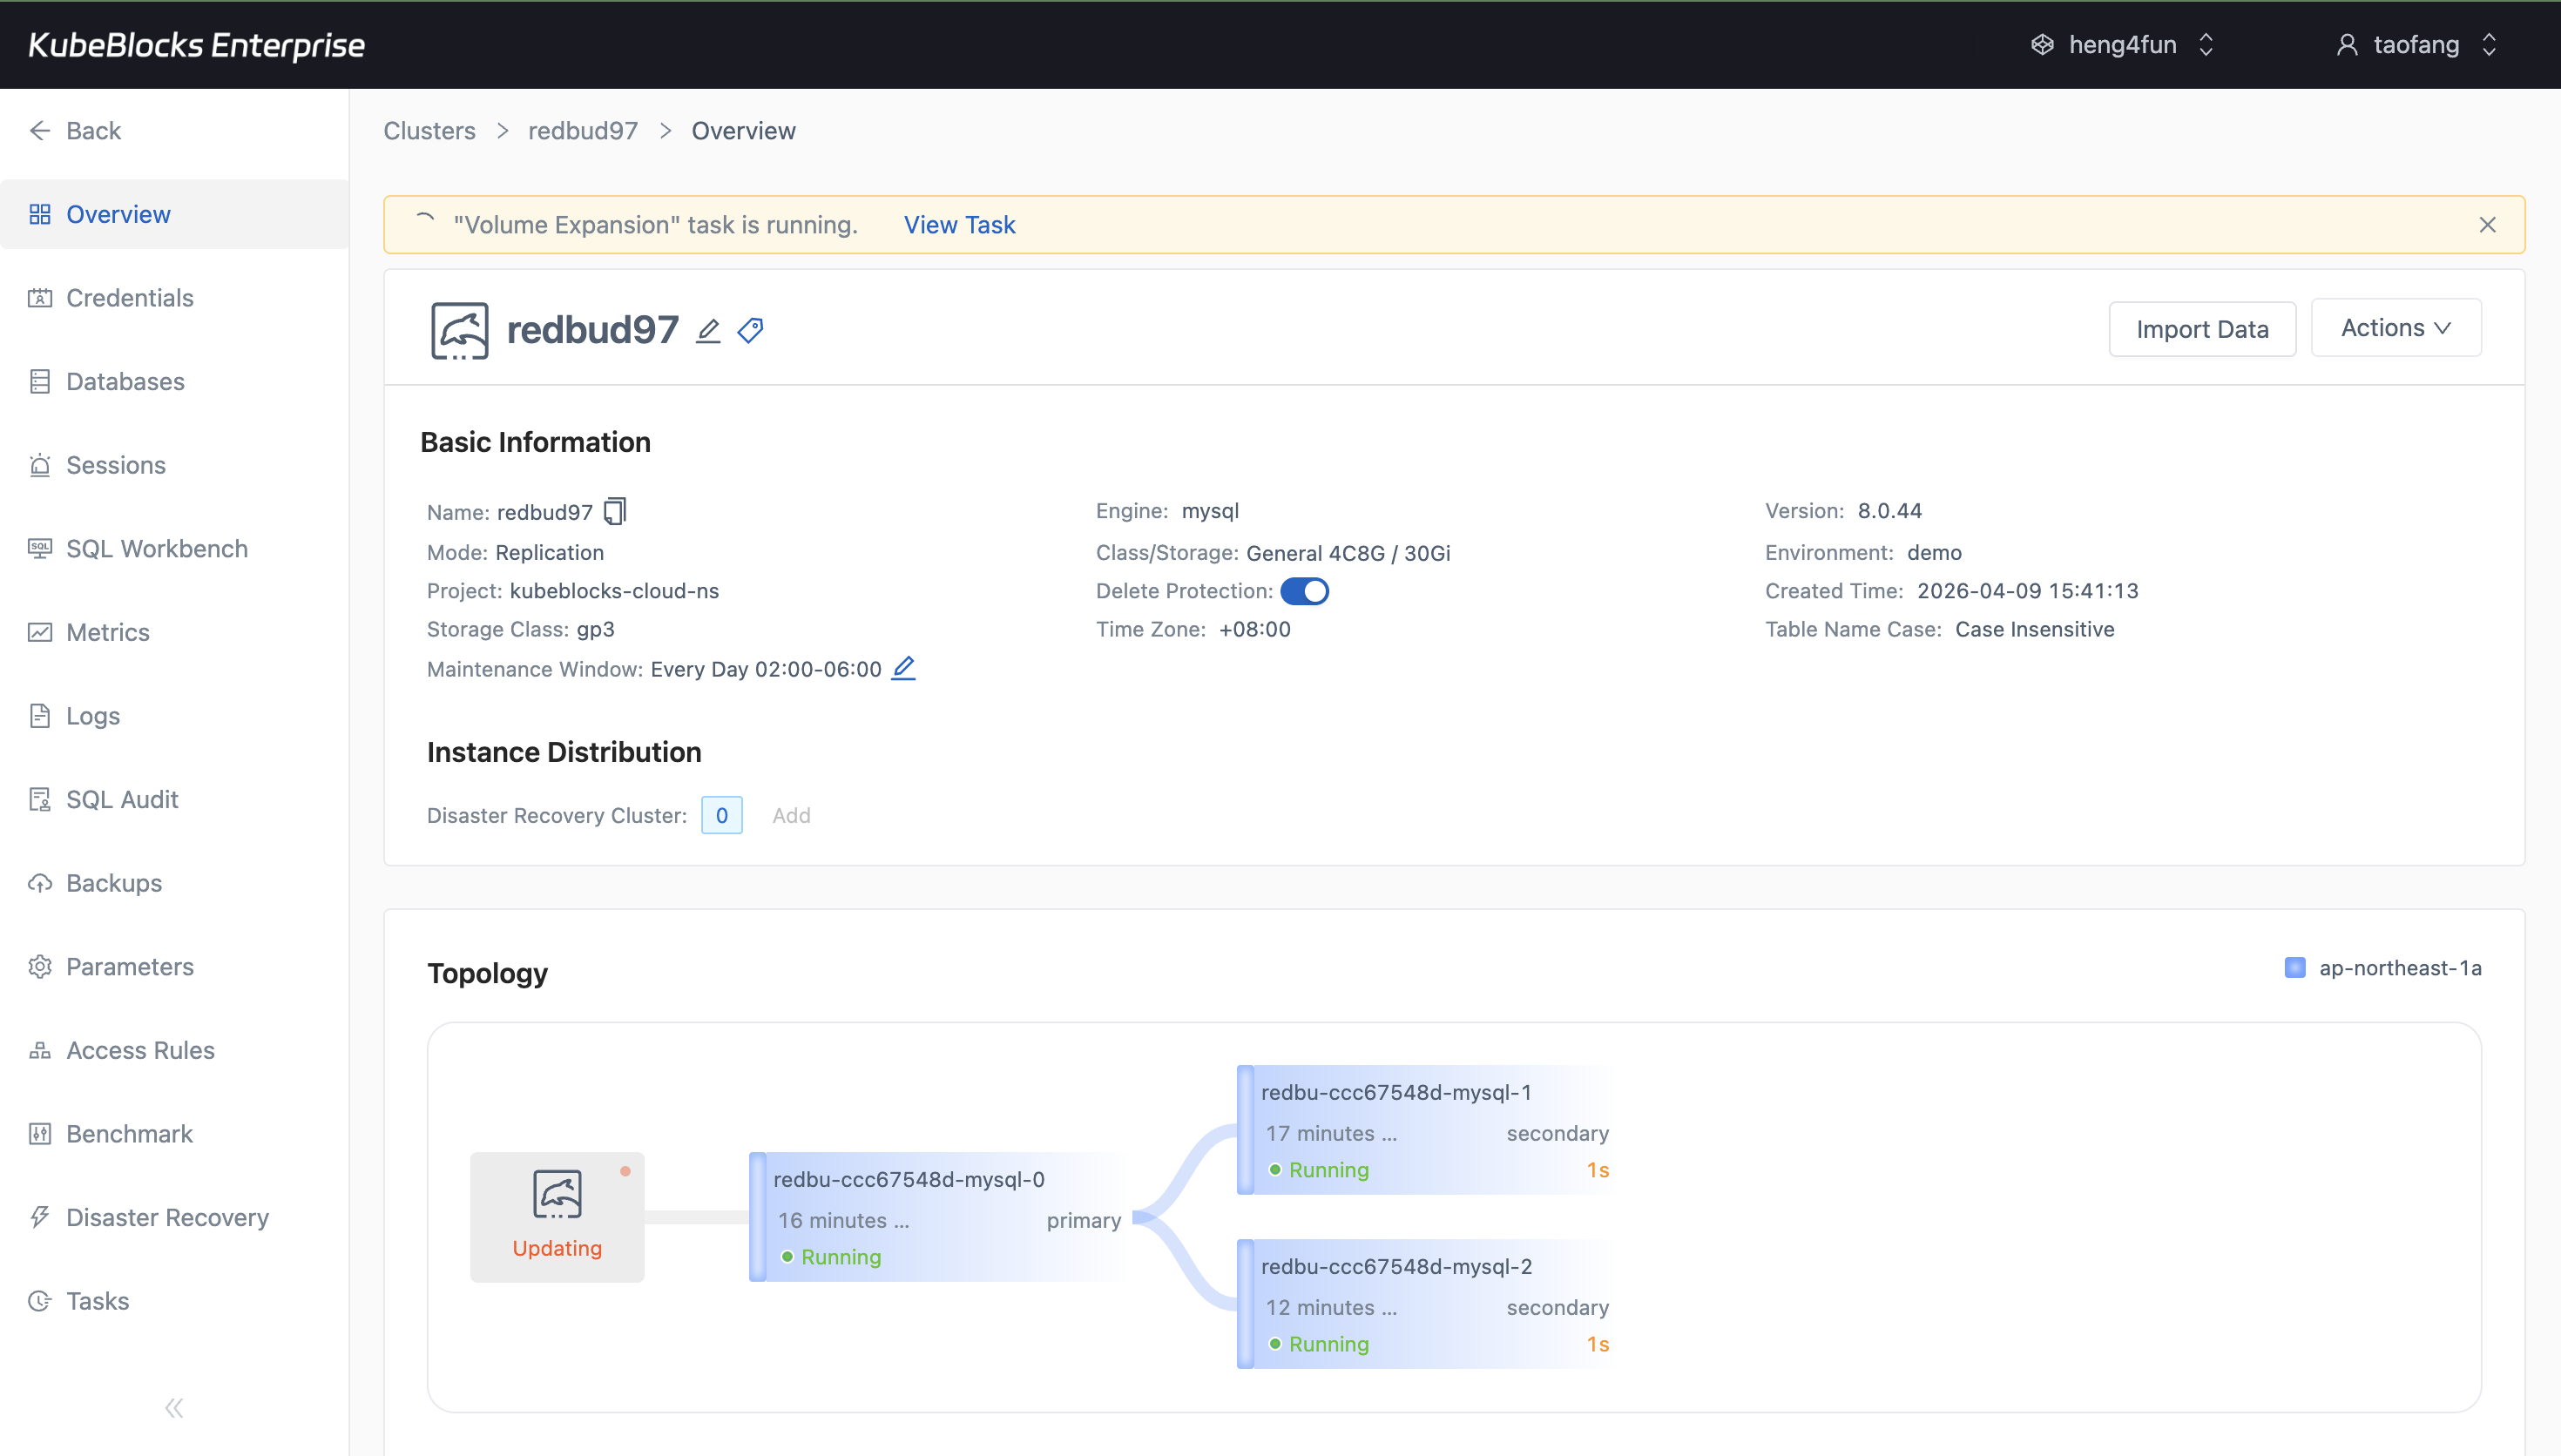Open the Parameters section

tap(130, 966)
